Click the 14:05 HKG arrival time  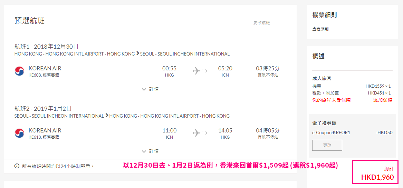click(x=225, y=133)
